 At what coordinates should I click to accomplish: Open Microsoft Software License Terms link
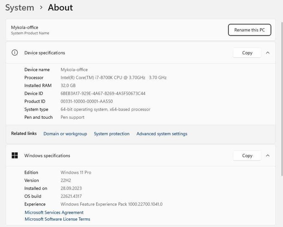(x=57, y=219)
